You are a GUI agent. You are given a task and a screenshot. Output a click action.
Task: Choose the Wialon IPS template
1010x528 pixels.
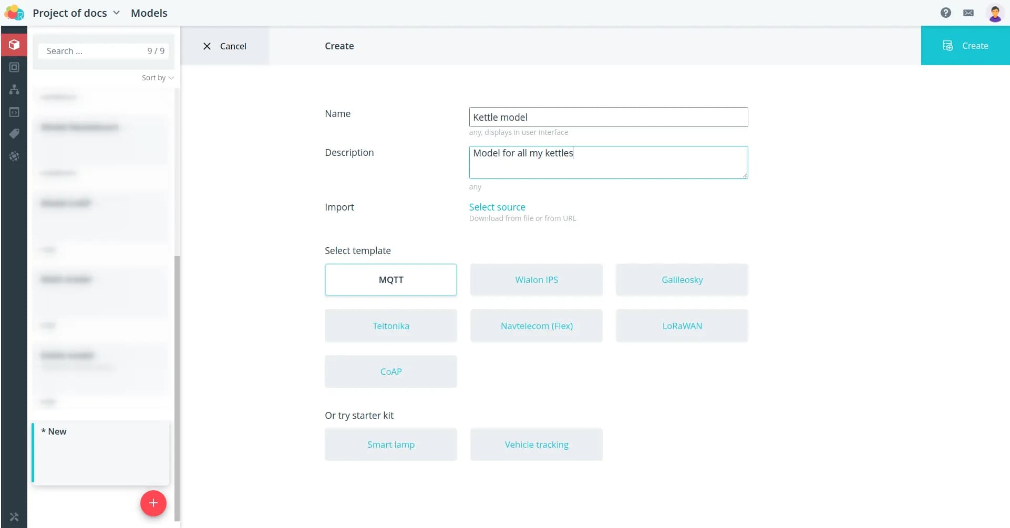pyautogui.click(x=536, y=280)
